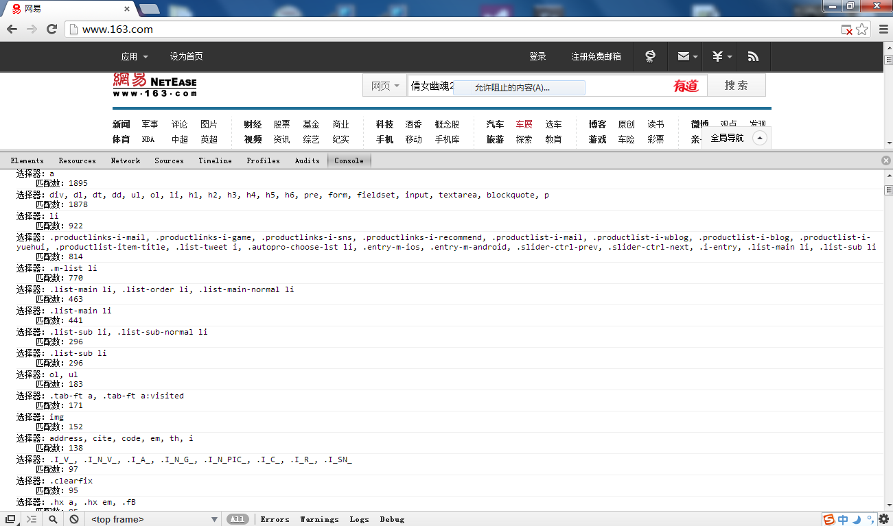
Task: Expand the 应用 dropdown in the top bar
Action: (x=134, y=57)
